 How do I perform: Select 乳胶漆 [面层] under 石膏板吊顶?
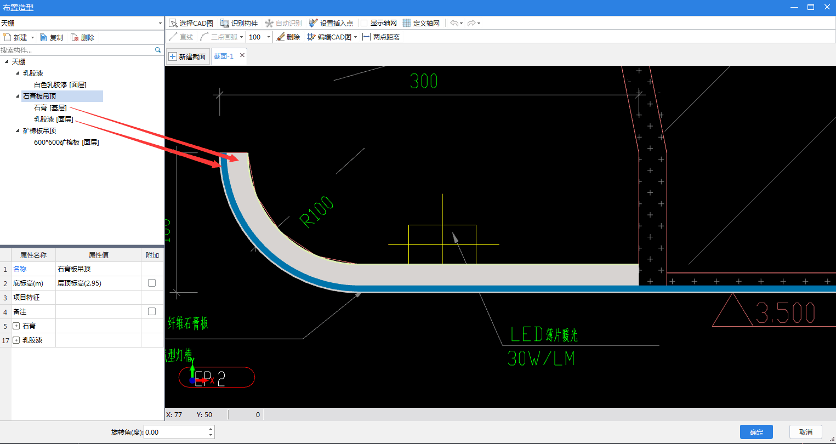pos(53,119)
